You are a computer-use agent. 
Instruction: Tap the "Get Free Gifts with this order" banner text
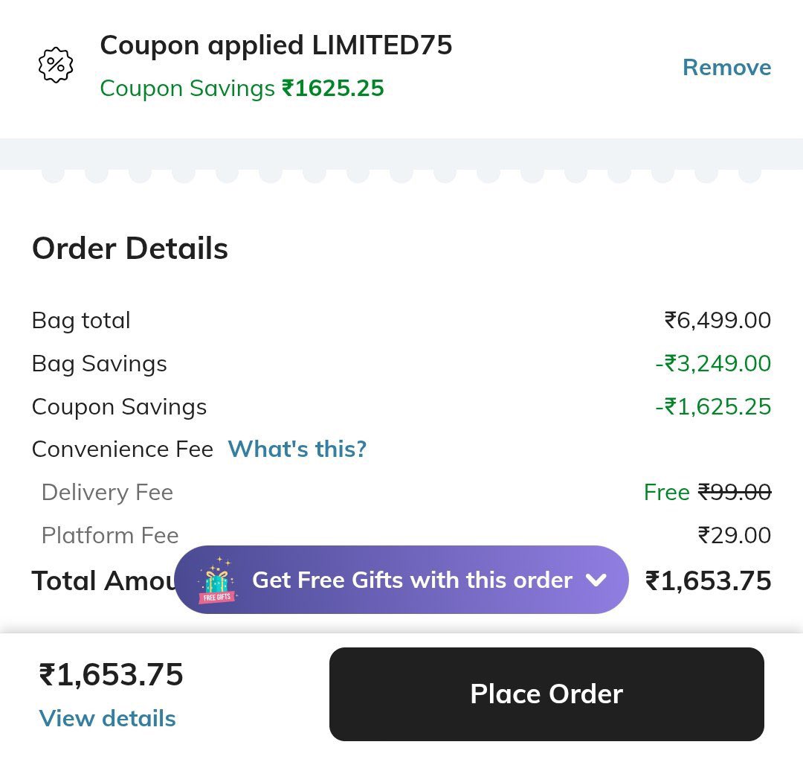(x=412, y=580)
